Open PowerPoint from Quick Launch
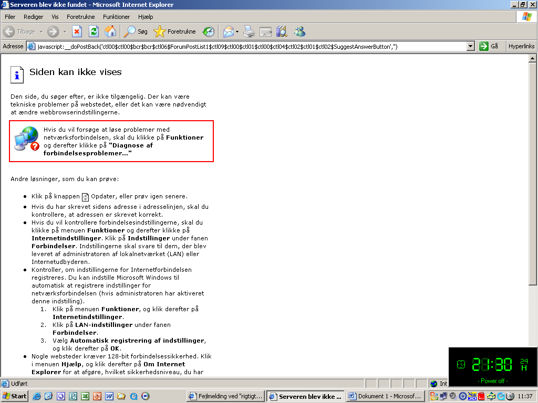The image size is (538, 403). 97,396
